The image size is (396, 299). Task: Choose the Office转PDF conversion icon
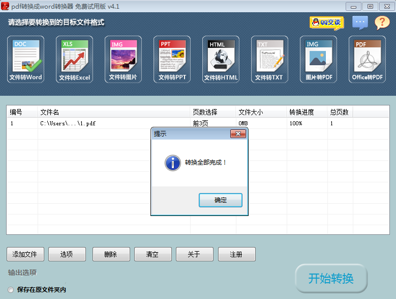(367, 60)
